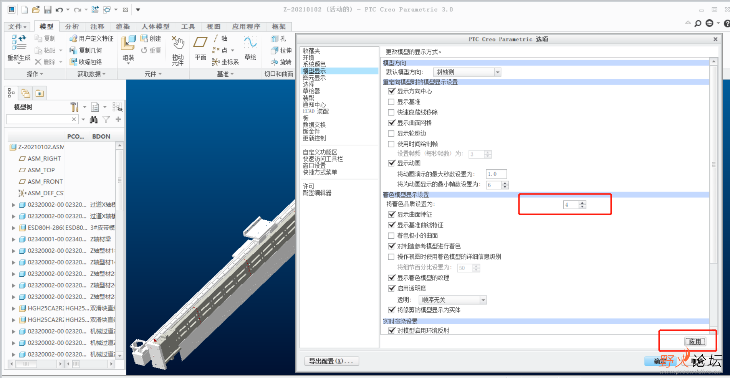
Task: Switch to the 视图 ribbon tab
Action: tap(214, 26)
